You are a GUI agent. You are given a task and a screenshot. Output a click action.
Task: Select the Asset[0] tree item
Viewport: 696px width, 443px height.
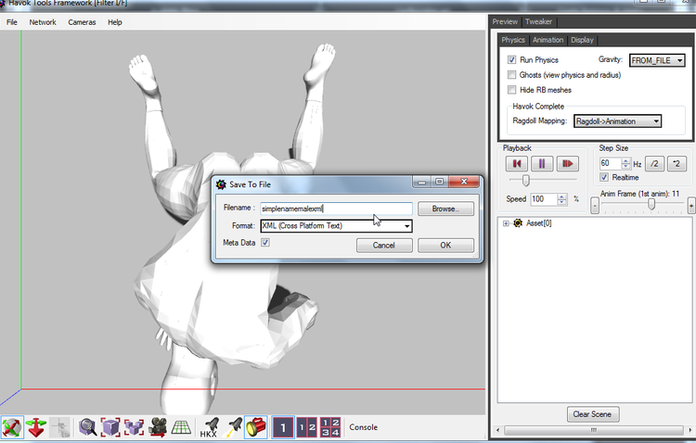(538, 223)
